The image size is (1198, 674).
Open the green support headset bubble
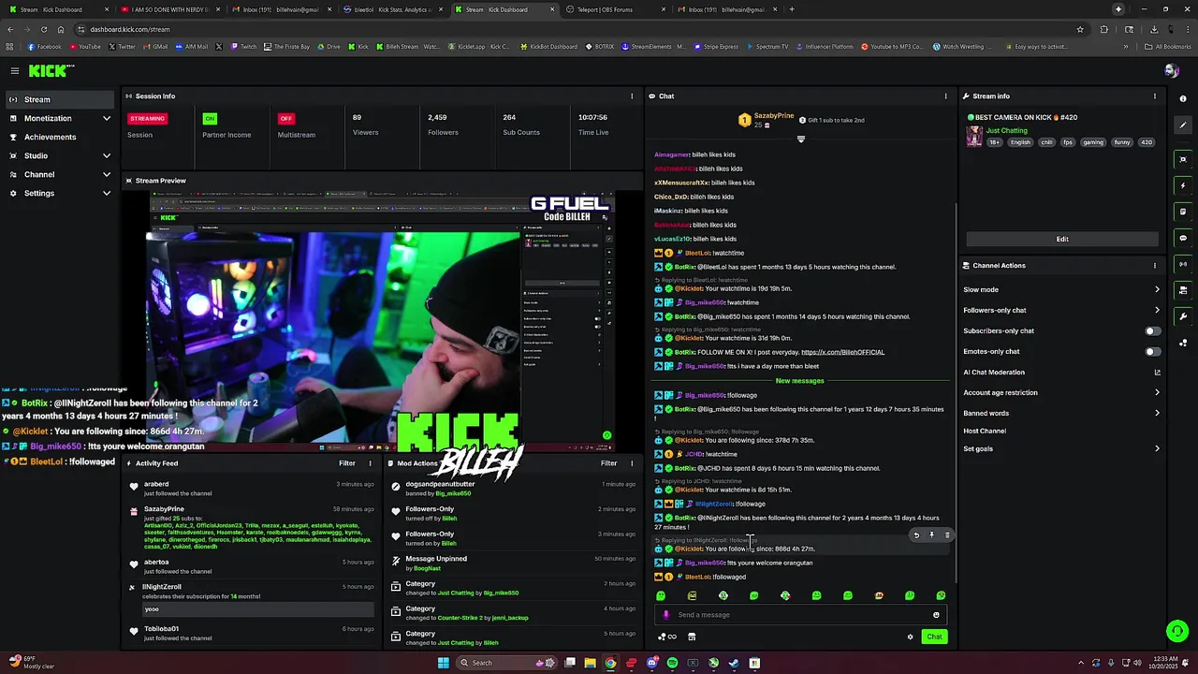click(x=1176, y=630)
